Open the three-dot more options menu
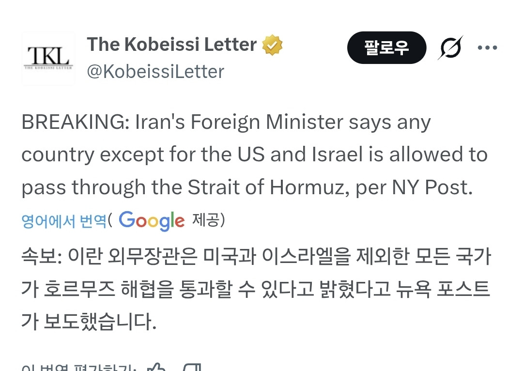The image size is (523, 371). (x=487, y=47)
